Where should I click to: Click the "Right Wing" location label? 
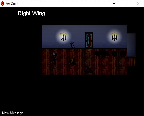coord(31,13)
